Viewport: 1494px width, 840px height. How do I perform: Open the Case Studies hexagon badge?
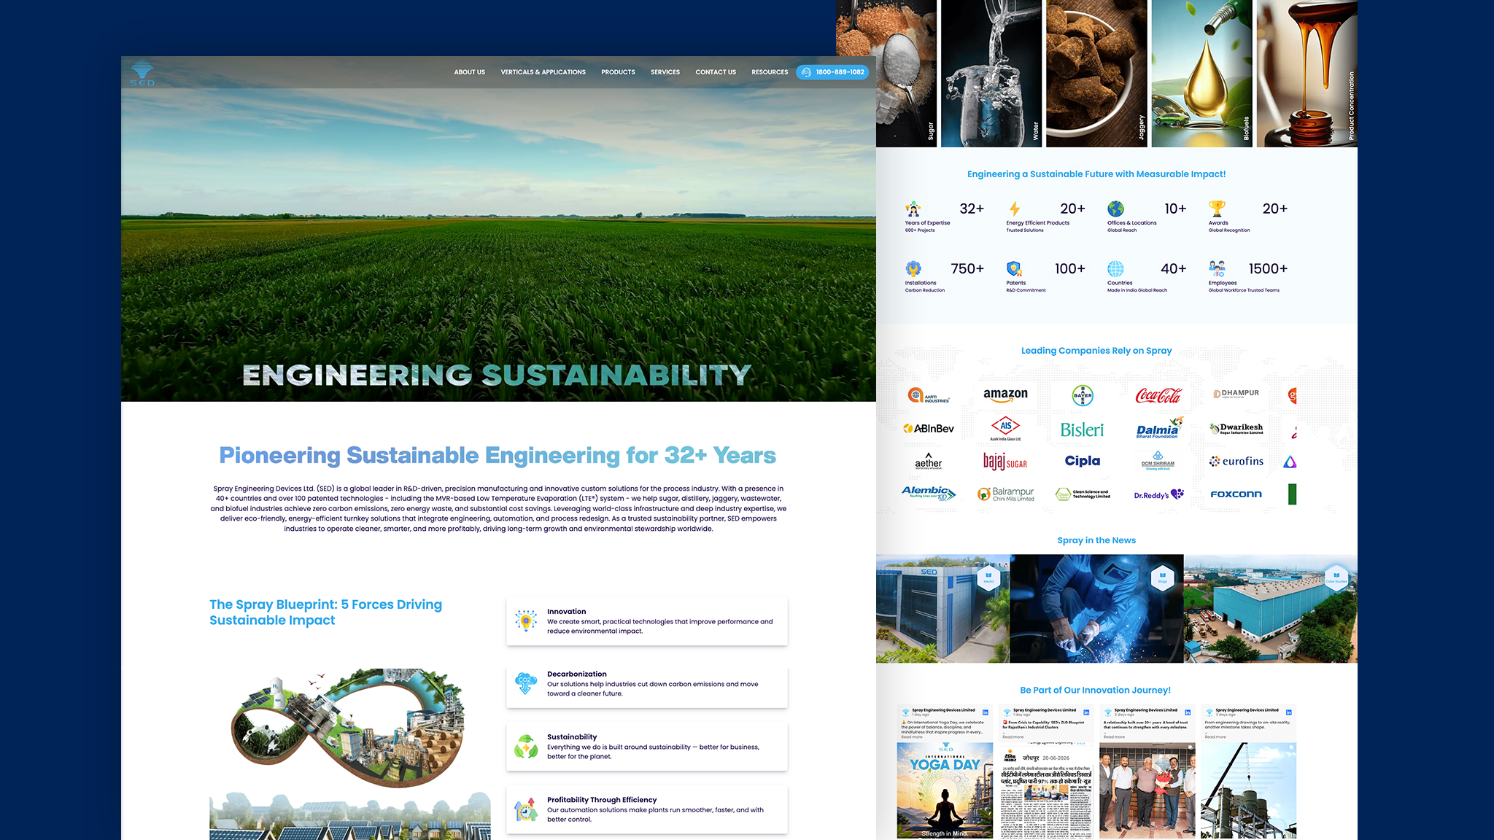point(1336,577)
